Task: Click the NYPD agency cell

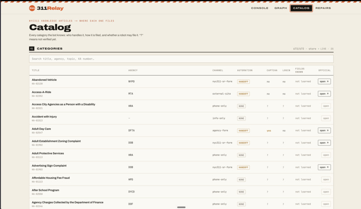Action: point(132,82)
